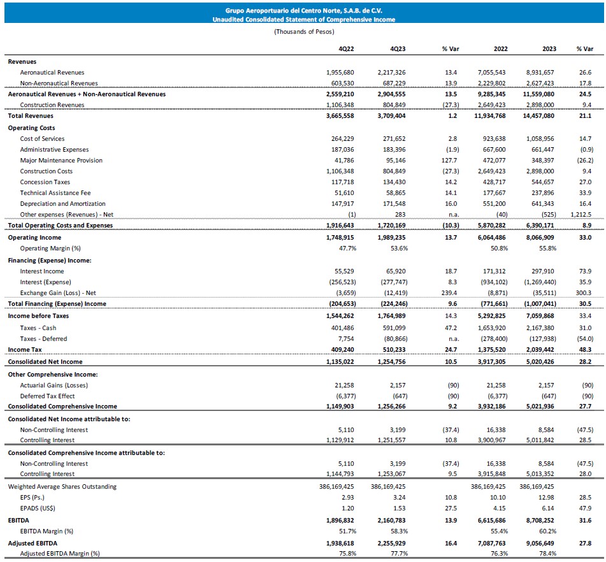The width and height of the screenshot is (606, 562).
Task: Select the Aeronautical Revenues row label
Action: [52, 73]
